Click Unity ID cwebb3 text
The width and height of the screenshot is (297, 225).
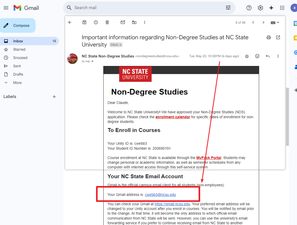[127, 144]
